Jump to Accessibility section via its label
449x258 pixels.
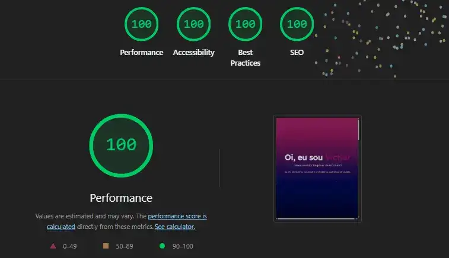pos(193,52)
